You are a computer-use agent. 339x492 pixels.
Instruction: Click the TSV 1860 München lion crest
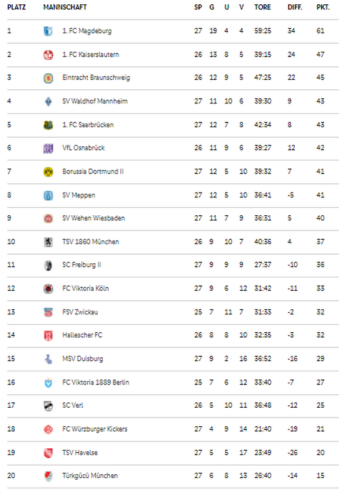click(x=48, y=242)
